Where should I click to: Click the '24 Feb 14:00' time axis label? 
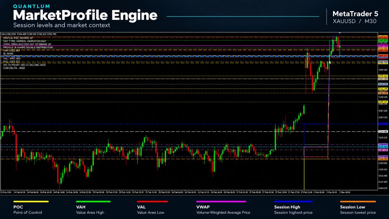pyautogui.click(x=59, y=192)
